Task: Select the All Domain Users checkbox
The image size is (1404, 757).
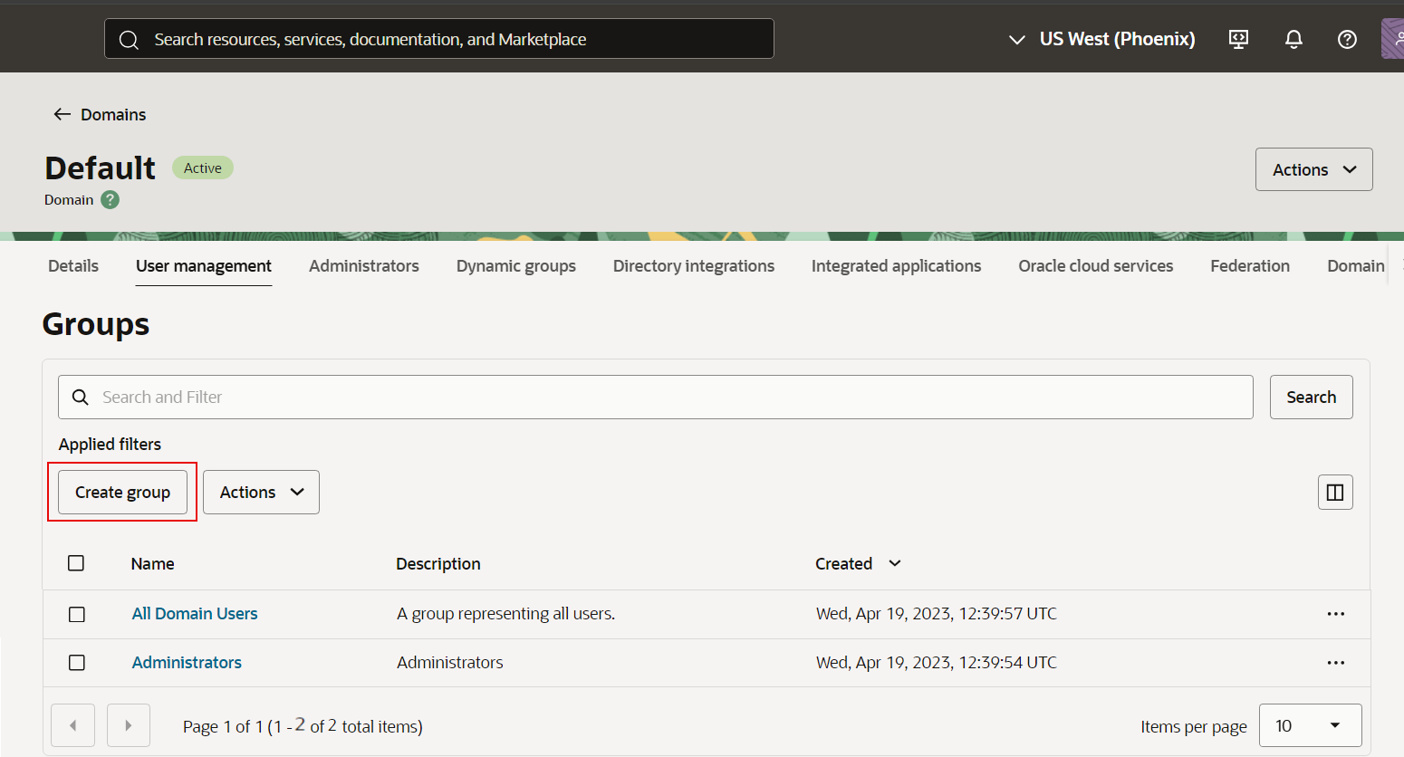Action: 77,614
